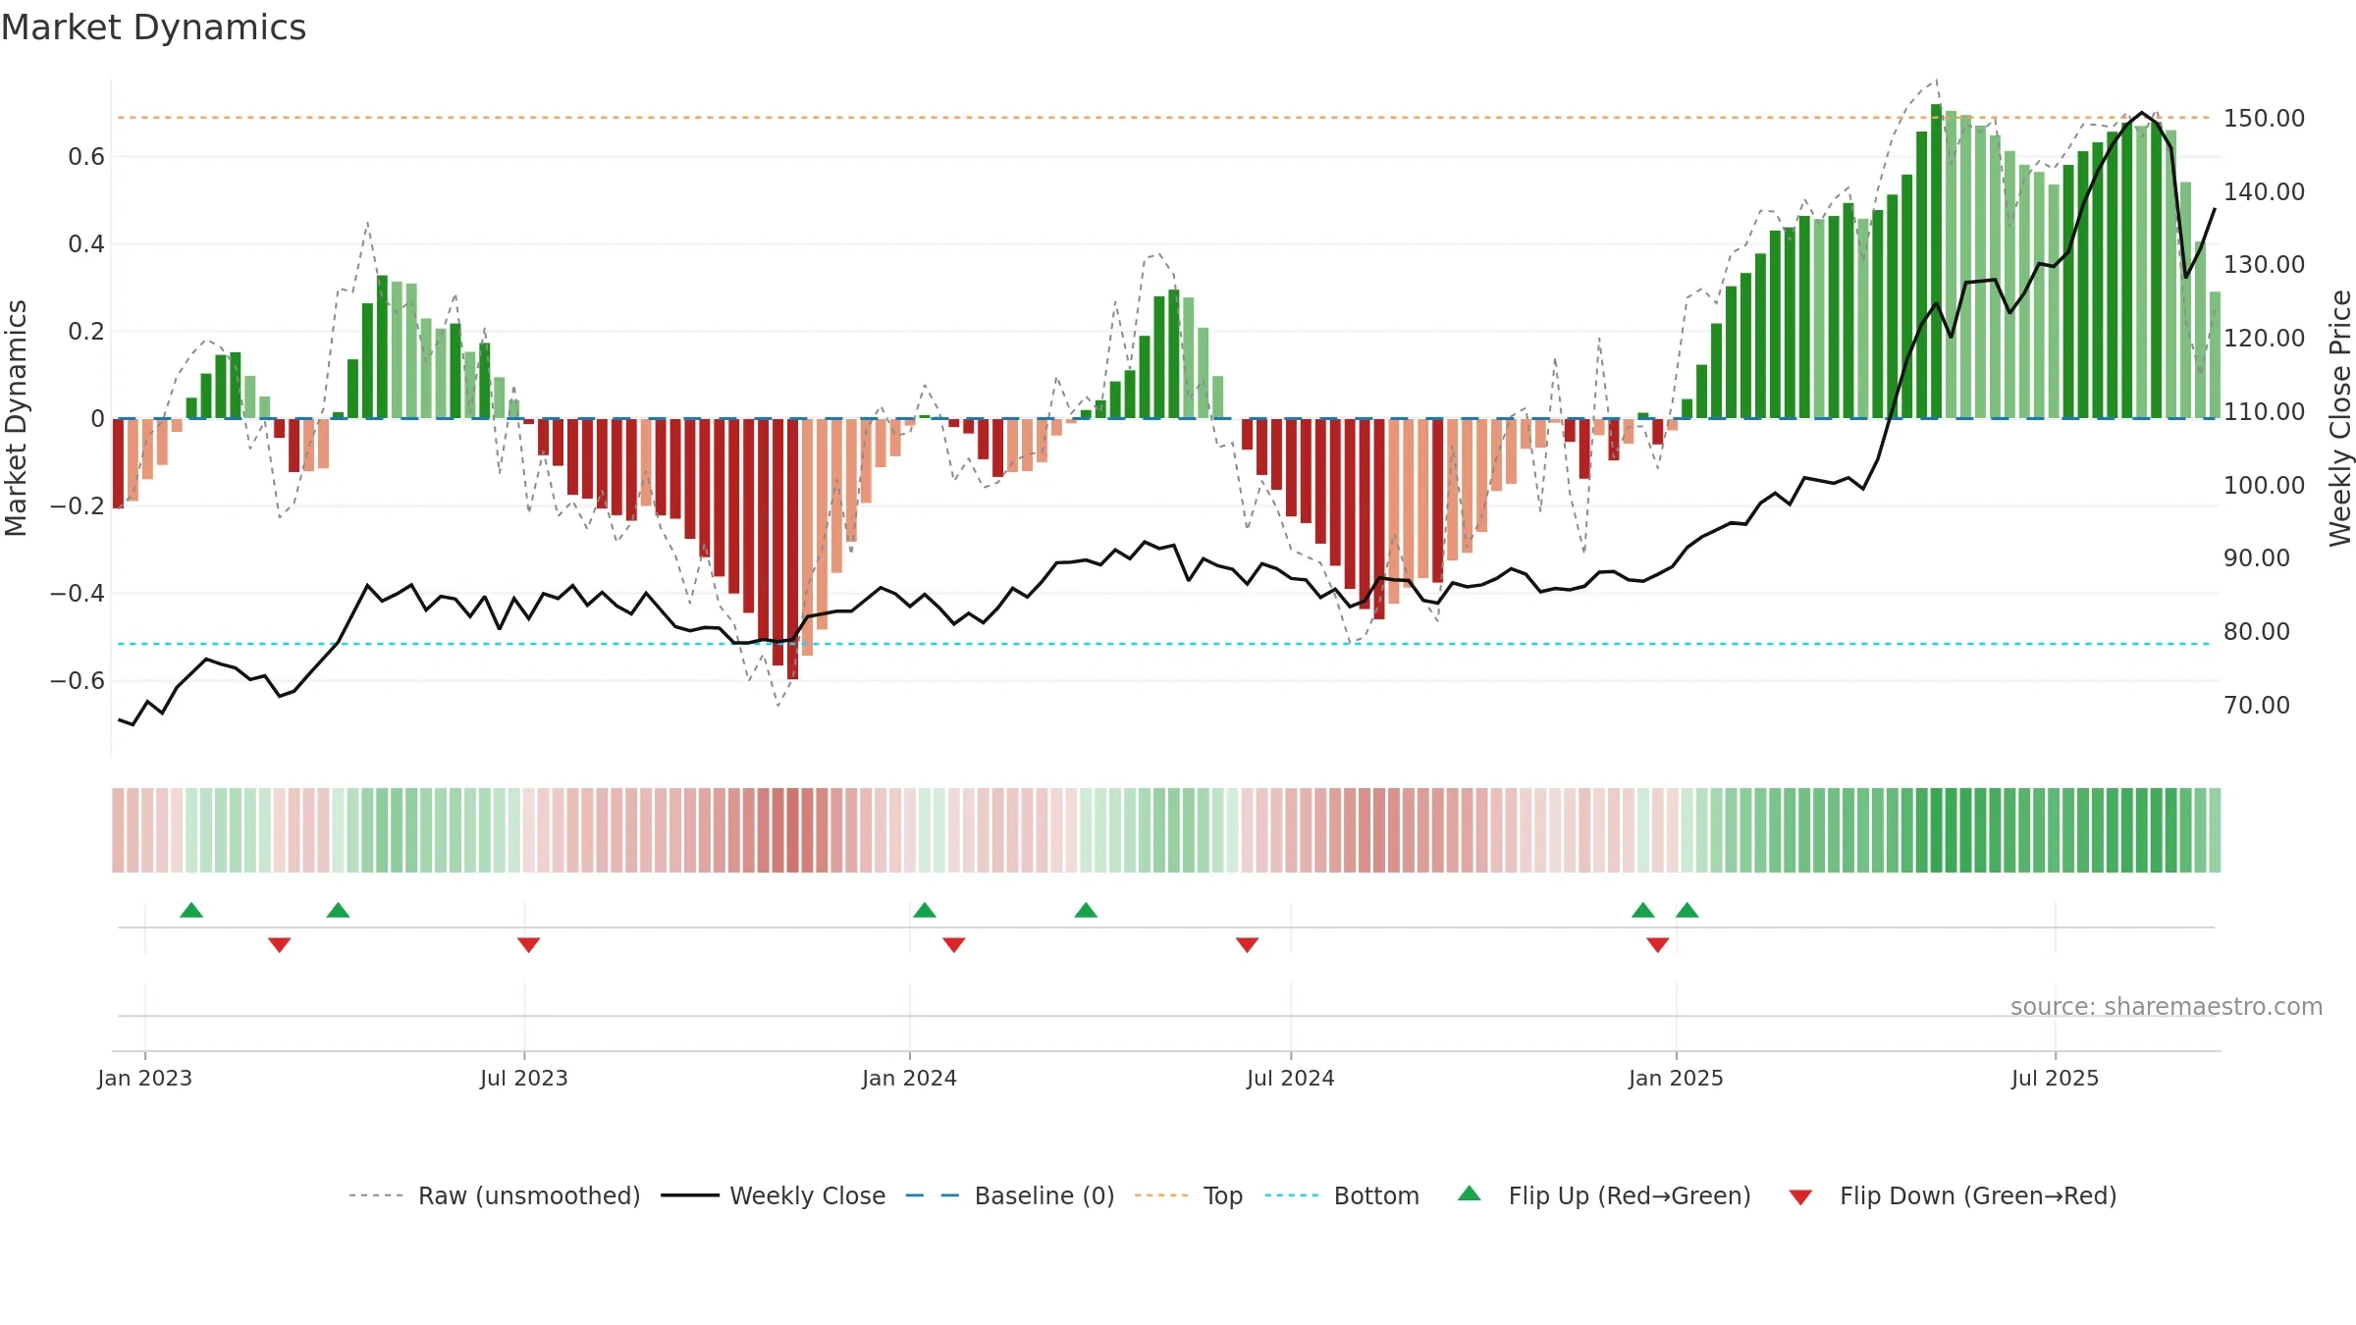This screenshot has height=1325, width=2356.
Task: Click the flip-up marker at Jan 2024
Action: 924,910
